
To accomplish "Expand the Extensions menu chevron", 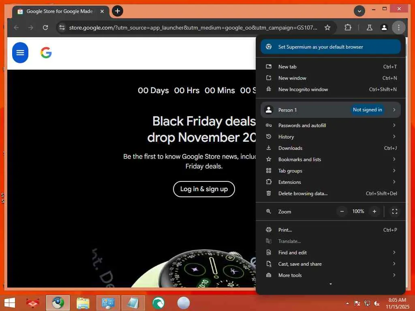I will (394, 182).
